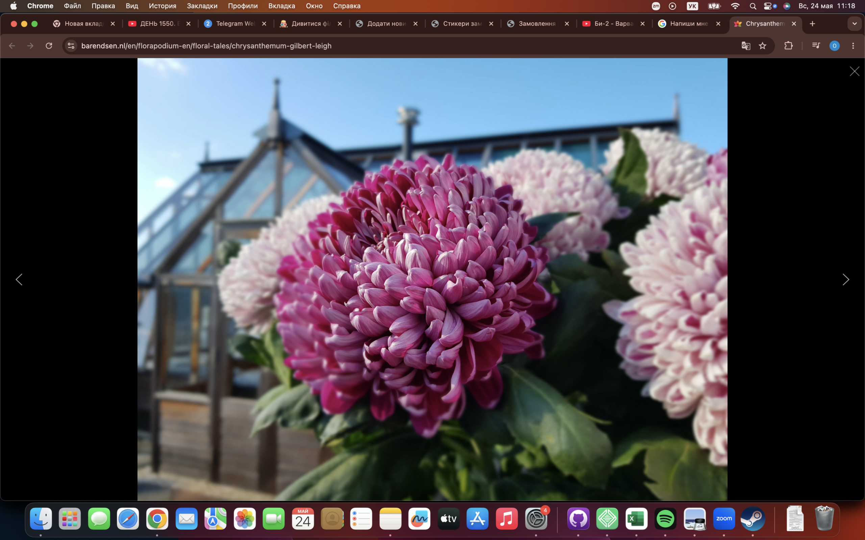Open the Файл menu
Image resolution: width=865 pixels, height=540 pixels.
point(72,6)
